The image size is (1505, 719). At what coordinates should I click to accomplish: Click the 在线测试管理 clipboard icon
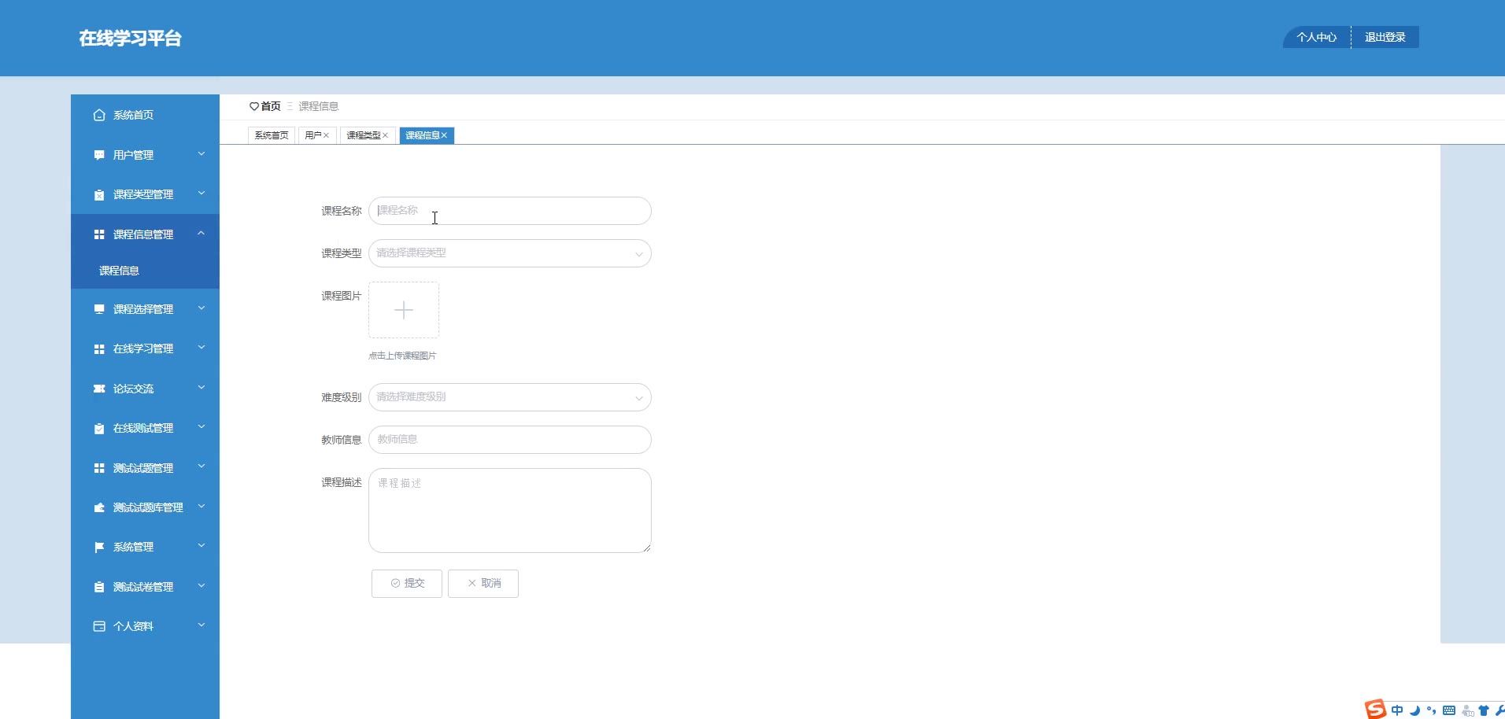pyautogui.click(x=99, y=428)
